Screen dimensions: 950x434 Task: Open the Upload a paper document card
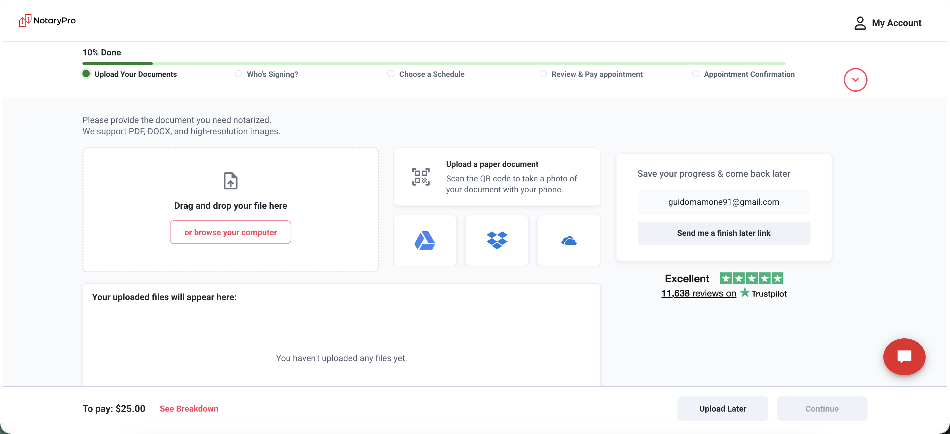497,177
